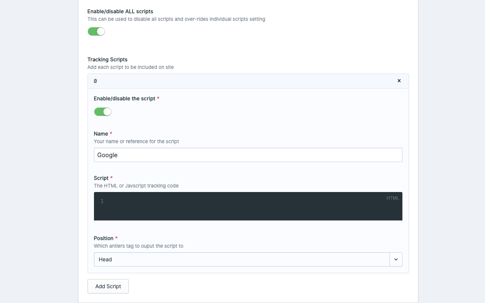Screen dimensions: 485x303
Task: Click the 'Which antlers tag' help text
Action: tap(139, 246)
